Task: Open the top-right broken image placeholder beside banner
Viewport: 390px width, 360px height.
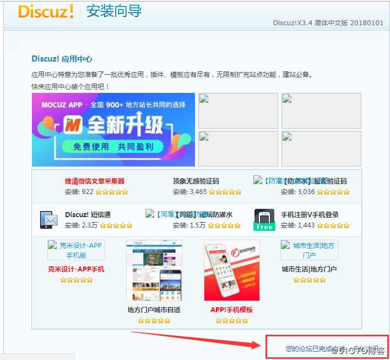Action: (321, 110)
